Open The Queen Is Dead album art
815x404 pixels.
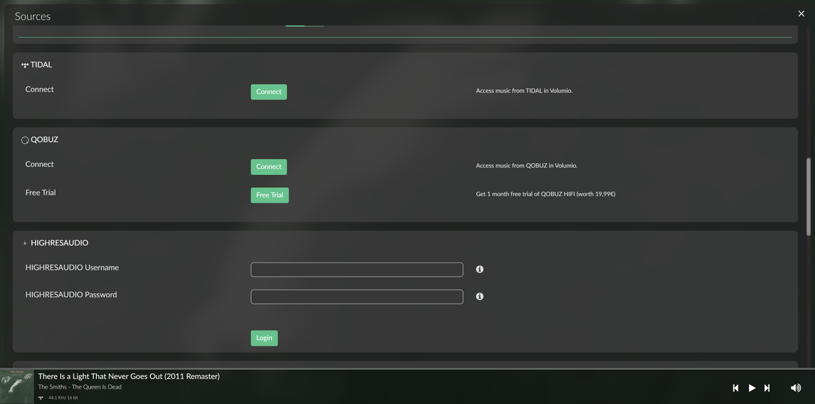[x=17, y=386]
